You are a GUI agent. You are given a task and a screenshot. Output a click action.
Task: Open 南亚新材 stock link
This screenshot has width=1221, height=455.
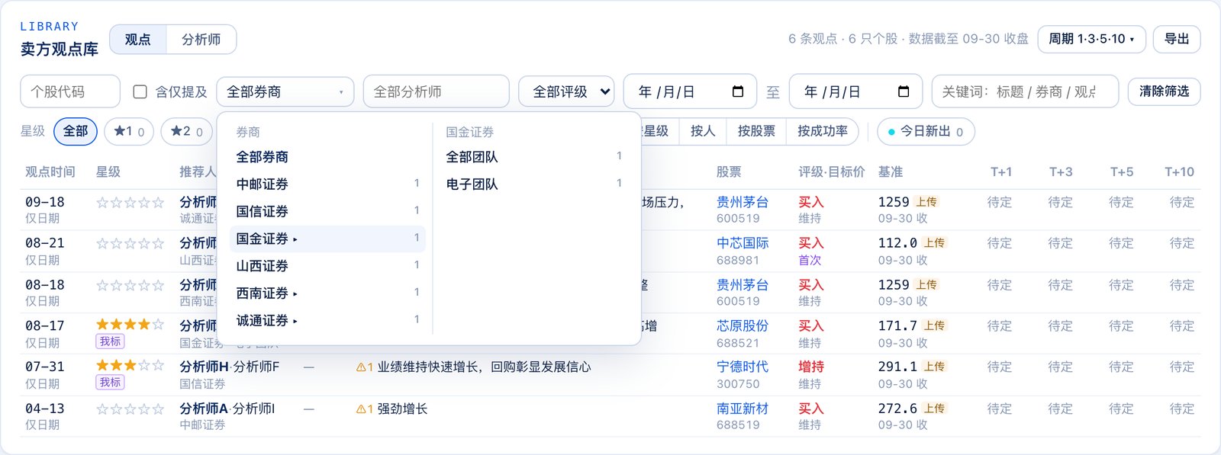pos(743,409)
